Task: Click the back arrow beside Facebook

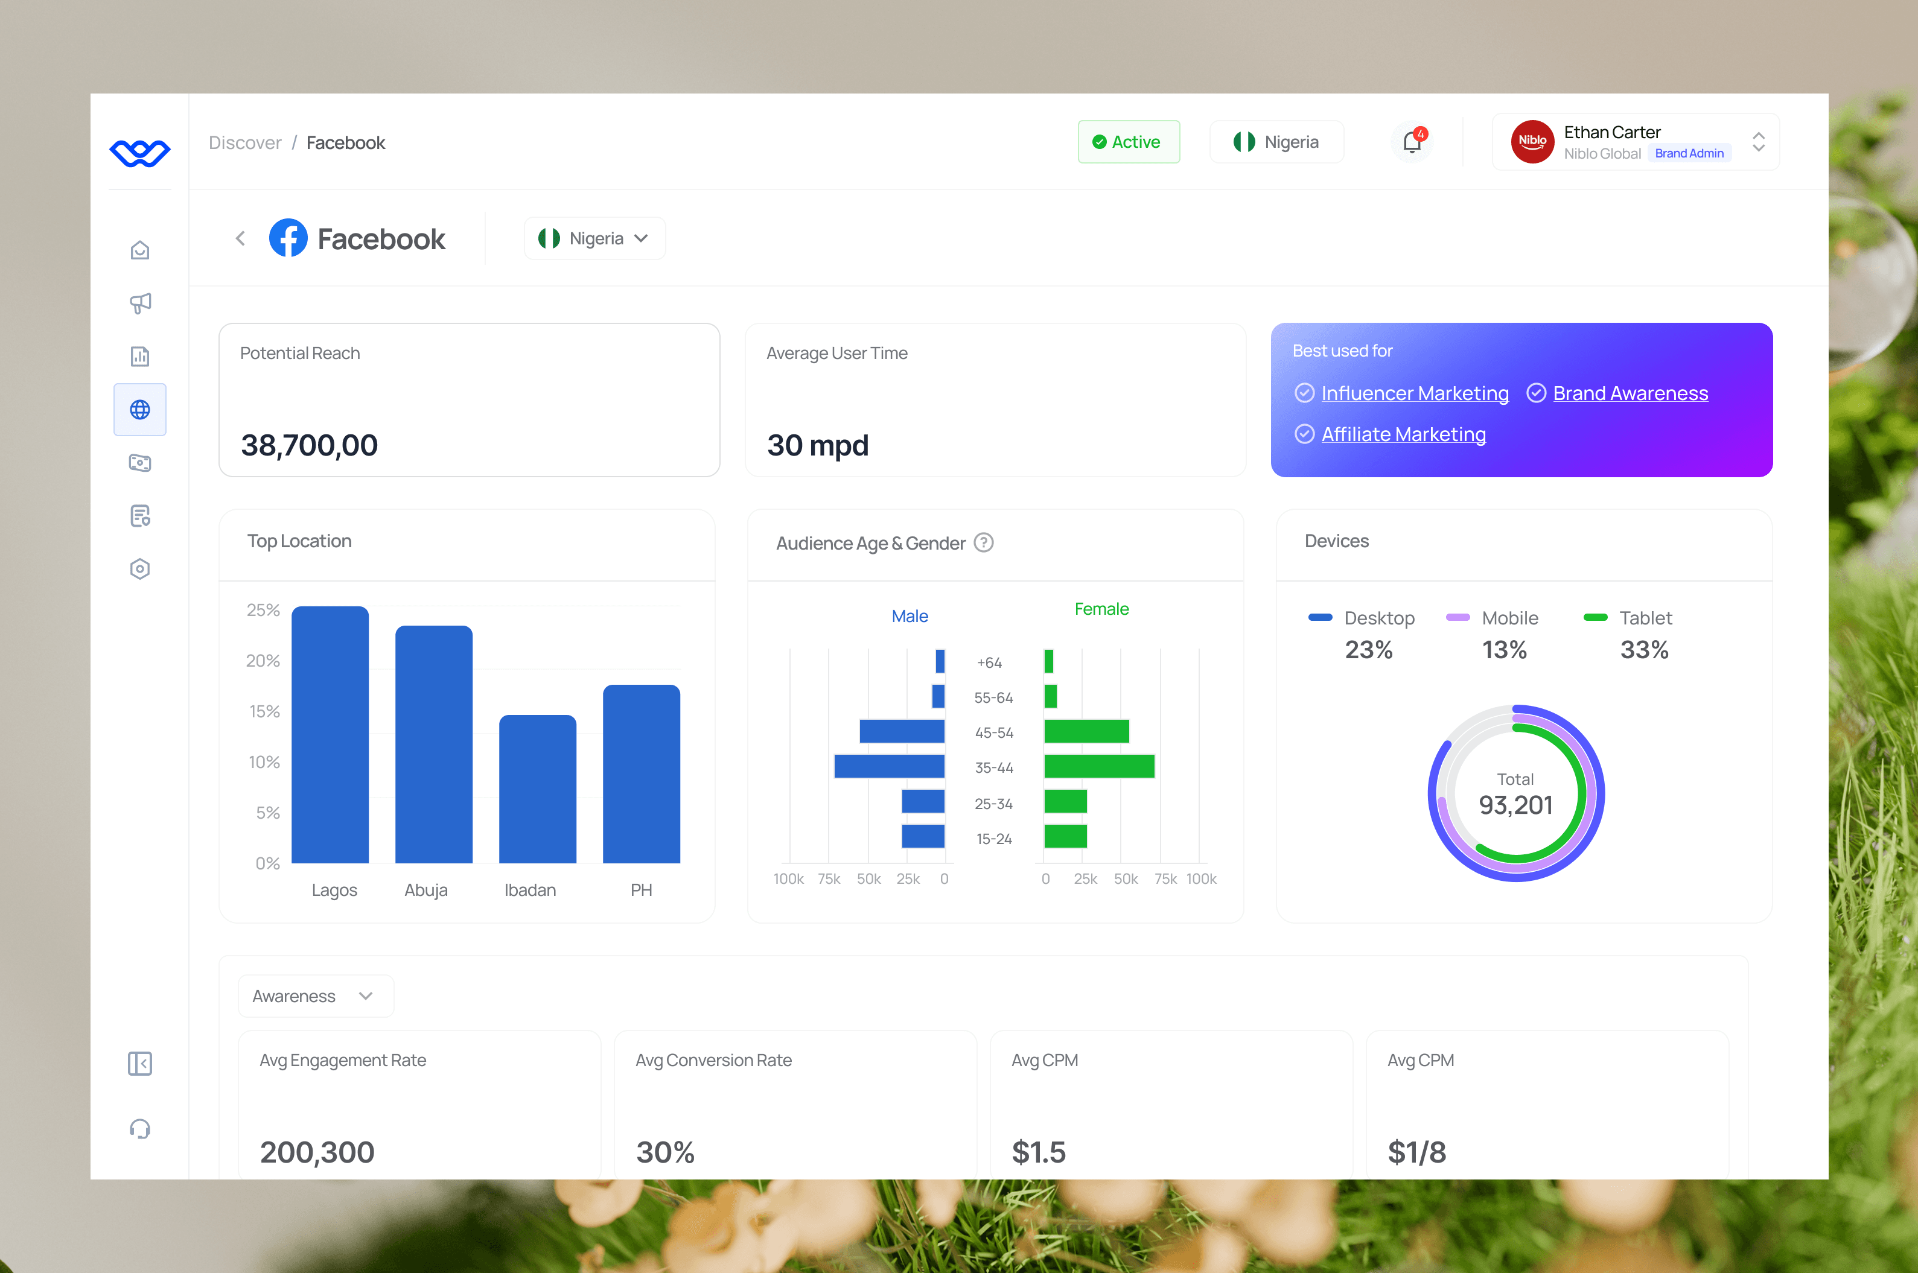Action: [x=240, y=239]
